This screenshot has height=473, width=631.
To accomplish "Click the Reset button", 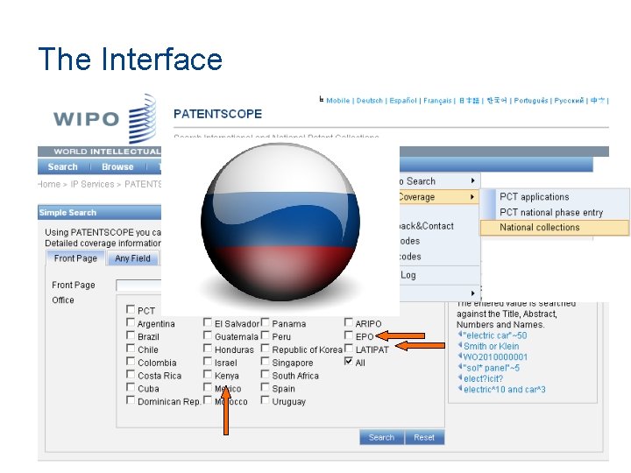I will [x=424, y=437].
